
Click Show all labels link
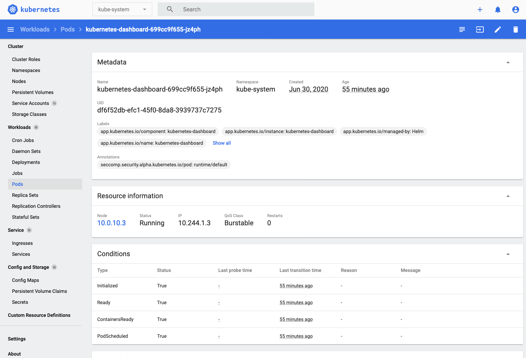tap(222, 143)
